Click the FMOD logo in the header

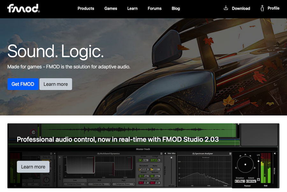click(x=23, y=8)
